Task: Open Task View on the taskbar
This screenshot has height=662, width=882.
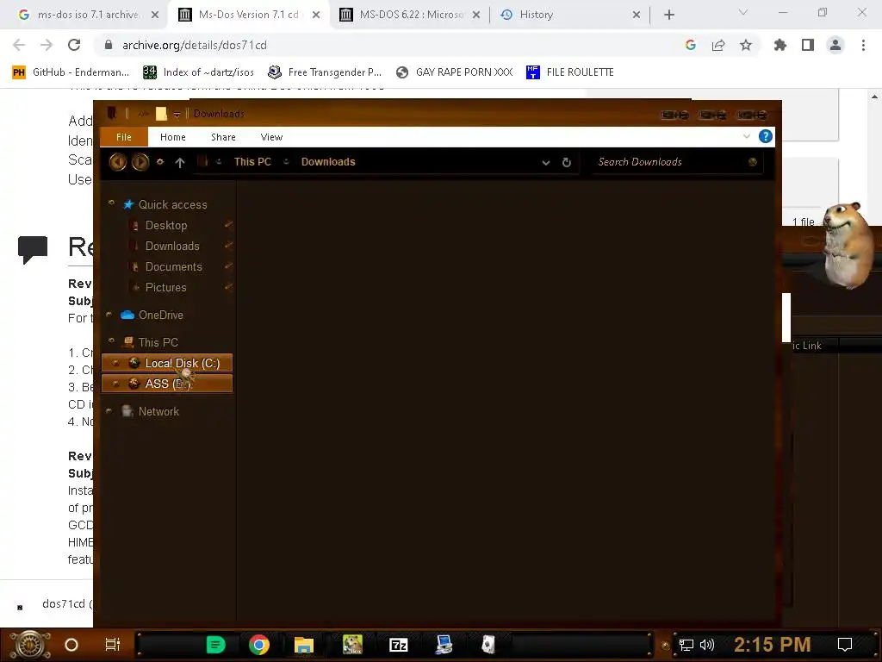Action: click(113, 645)
